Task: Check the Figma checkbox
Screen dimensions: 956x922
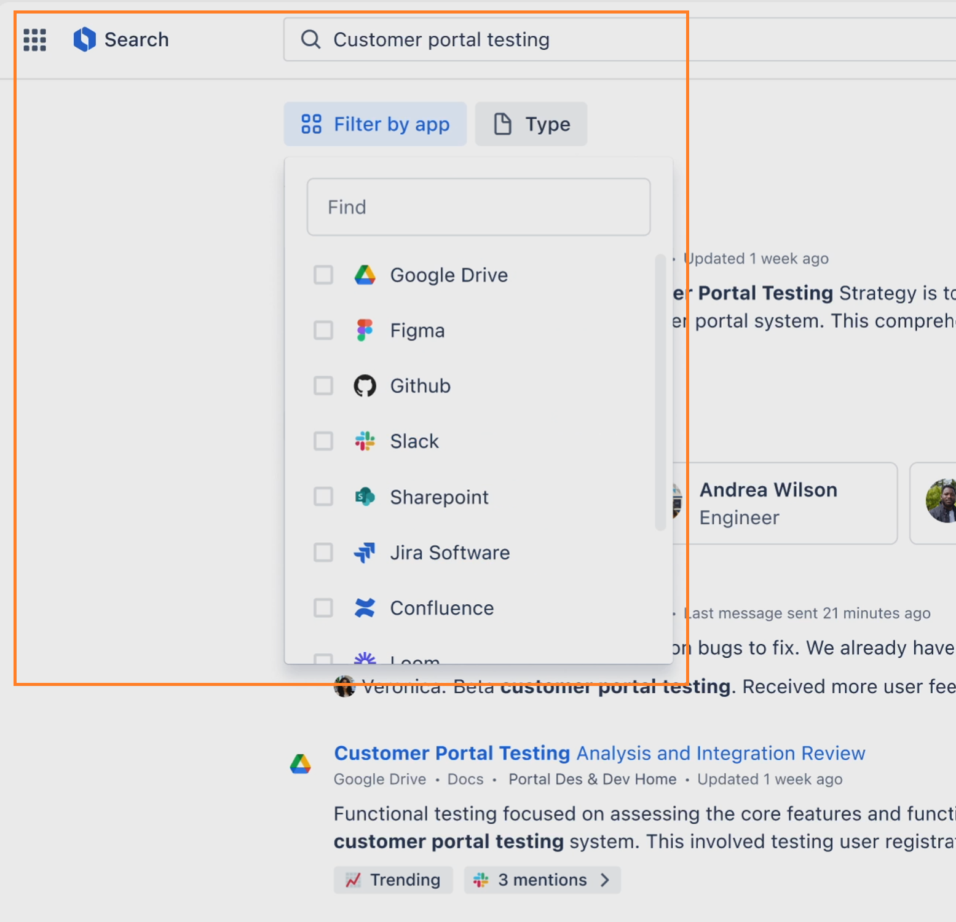Action: tap(323, 330)
